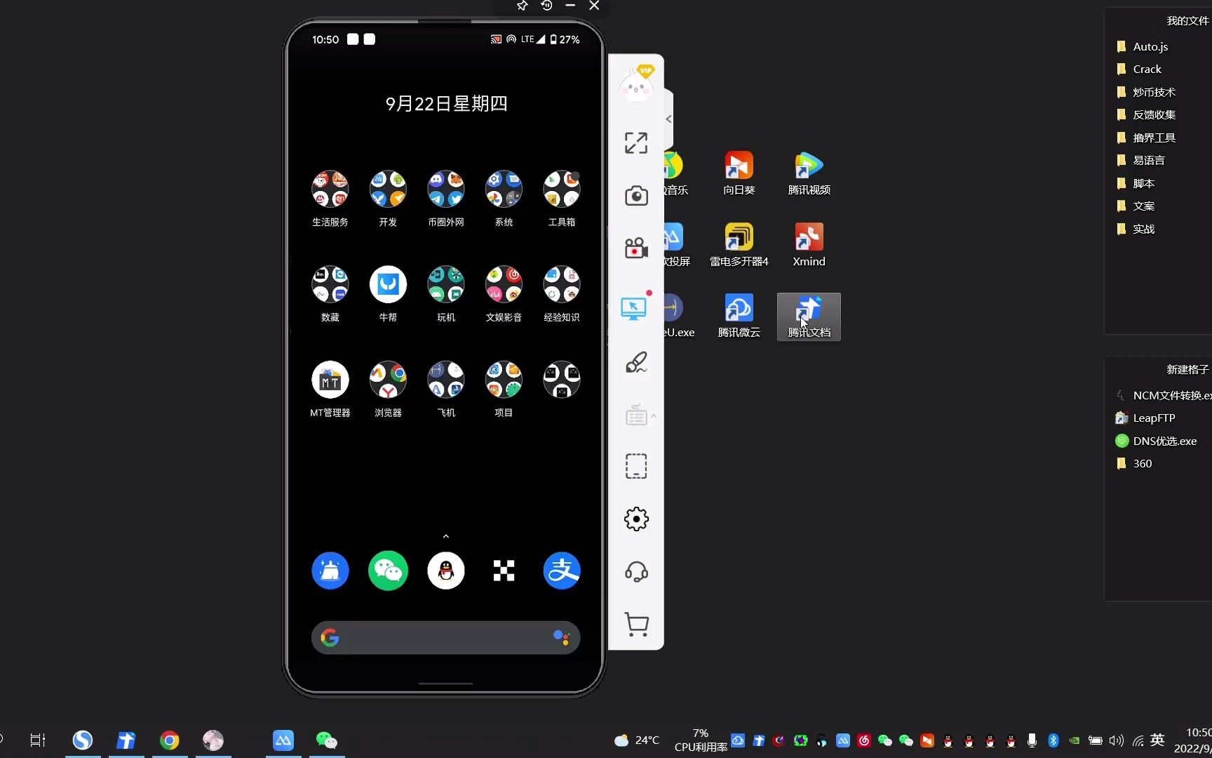Tap the Google Assistant icon in search bar

[561, 637]
